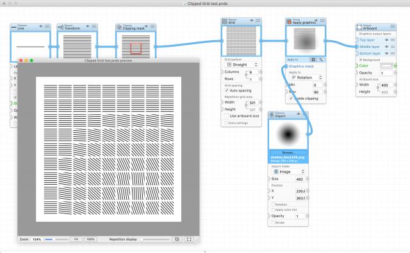Open the Rotation apply-to dropdown
410x253 pixels.
coord(306,77)
